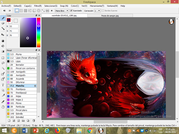The height and width of the screenshot is (134, 179).
Task: Enable curve snap
Action: [43, 11]
